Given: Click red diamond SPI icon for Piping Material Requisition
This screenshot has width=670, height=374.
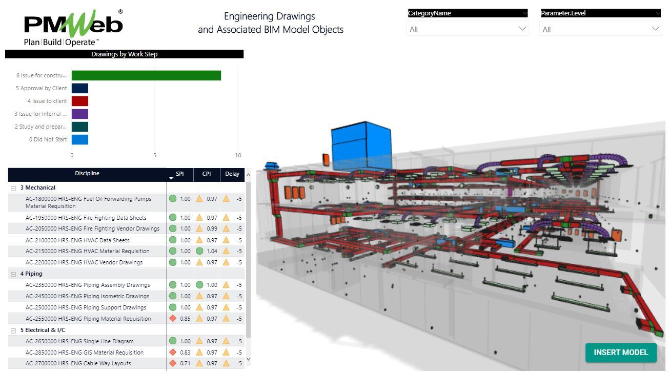Looking at the screenshot, I should [x=173, y=319].
